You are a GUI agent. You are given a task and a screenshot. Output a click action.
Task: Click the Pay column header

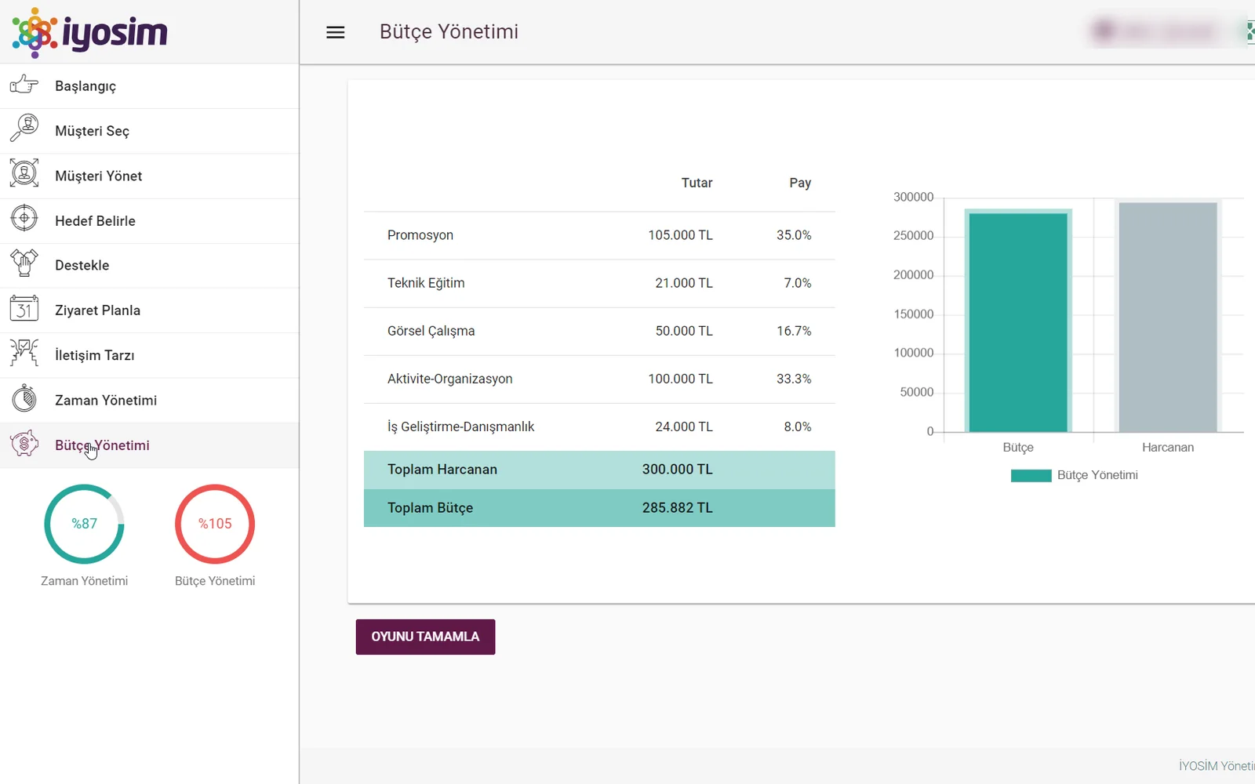click(800, 183)
